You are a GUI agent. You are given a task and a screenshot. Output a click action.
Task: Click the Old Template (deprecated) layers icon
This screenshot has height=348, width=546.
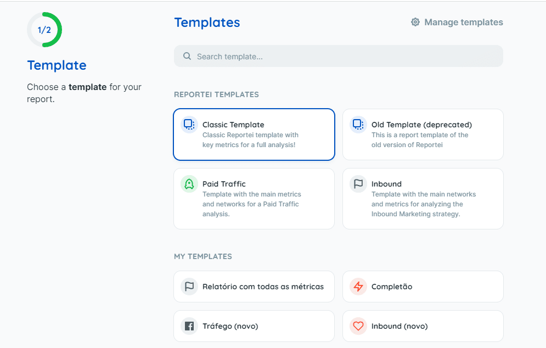point(358,125)
